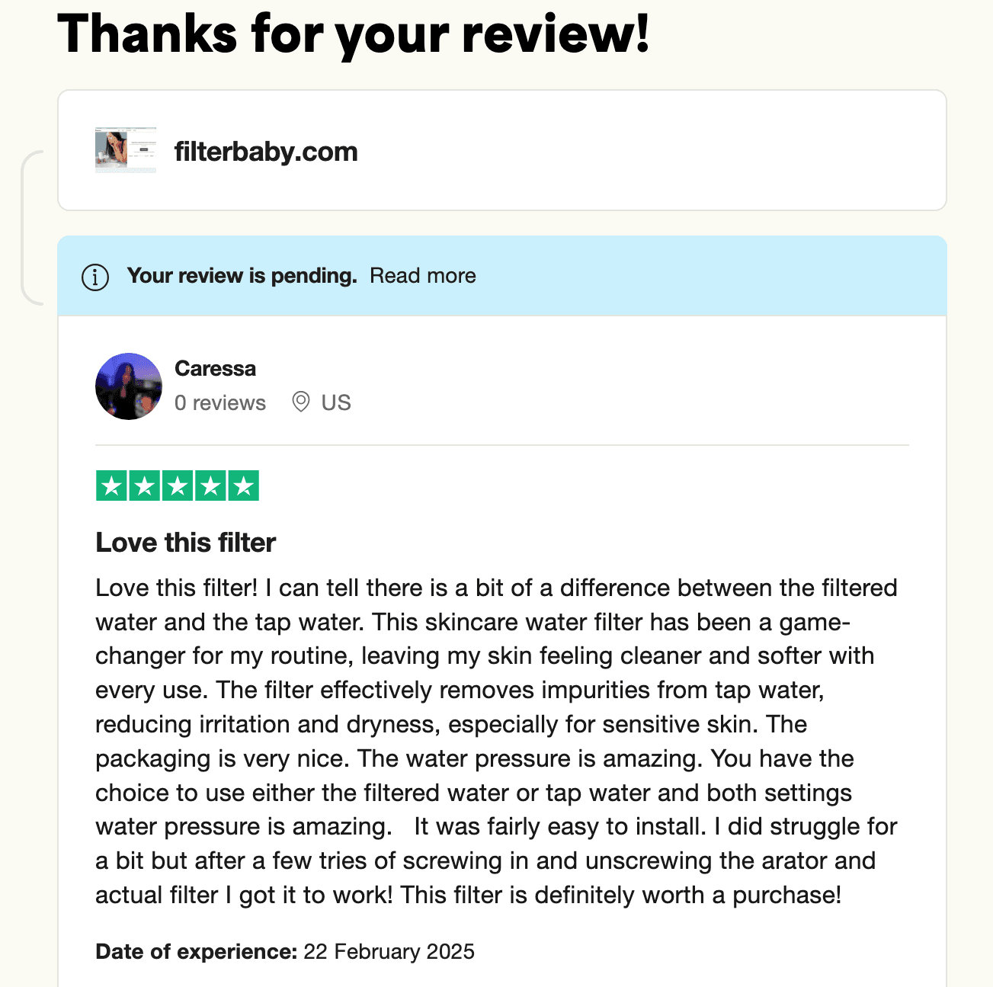Viewport: 993px width, 987px height.
Task: Click the 22 February 2025 date
Action: [x=388, y=951]
